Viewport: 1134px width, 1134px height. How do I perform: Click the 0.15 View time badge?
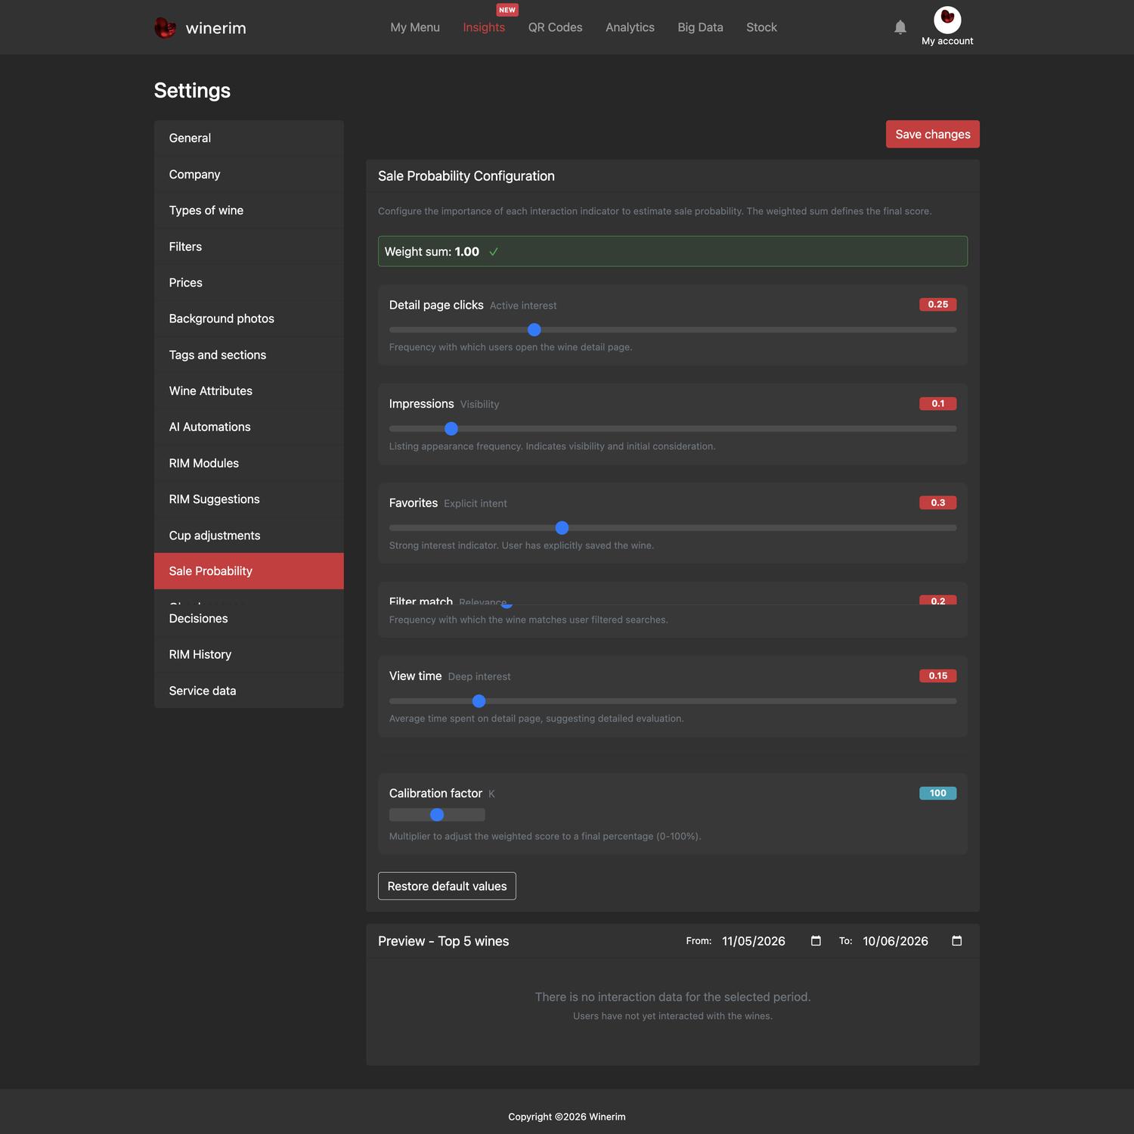pyautogui.click(x=938, y=676)
